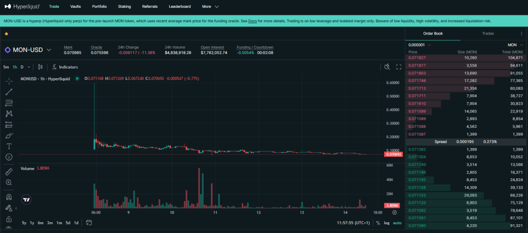Viewport: 528px width, 233px height.
Task: Toggle percent scale on price axis
Action: [x=378, y=223]
